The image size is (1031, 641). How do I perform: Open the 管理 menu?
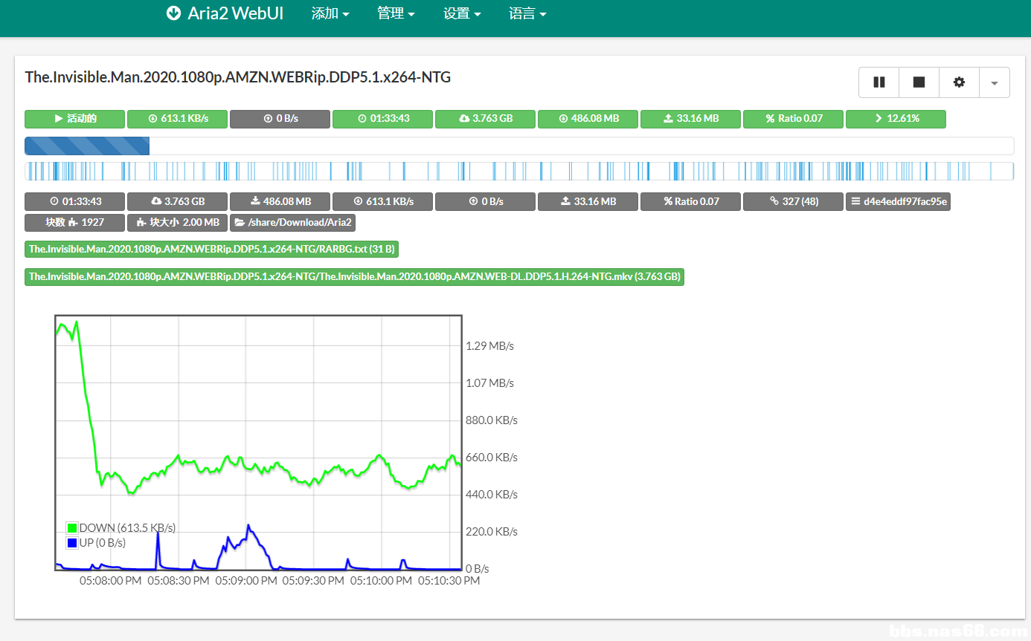(396, 13)
